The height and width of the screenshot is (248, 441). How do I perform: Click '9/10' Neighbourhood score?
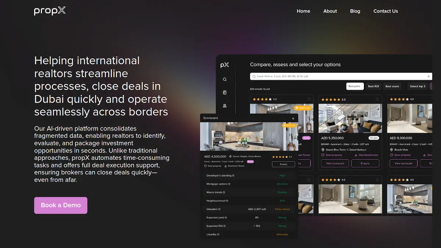282,201
